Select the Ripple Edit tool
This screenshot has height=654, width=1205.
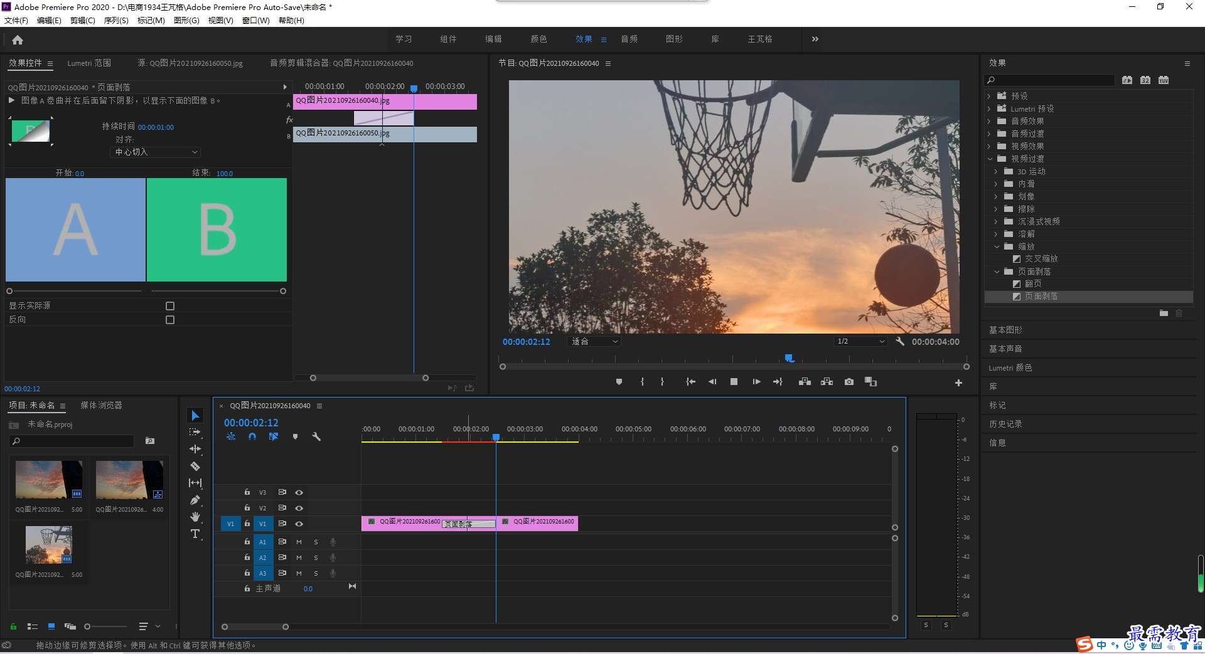point(195,449)
